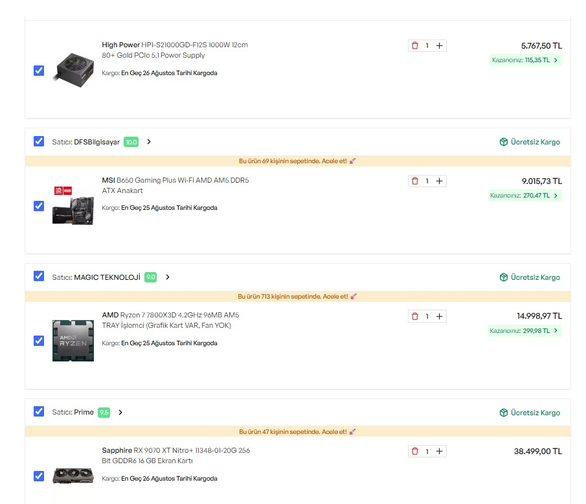Increase Ryzen 7 7800X3D quantity with plus
This screenshot has width=586, height=504.
point(440,316)
